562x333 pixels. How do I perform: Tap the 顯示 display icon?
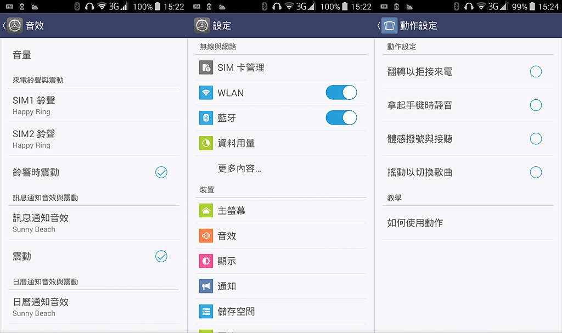(206, 261)
